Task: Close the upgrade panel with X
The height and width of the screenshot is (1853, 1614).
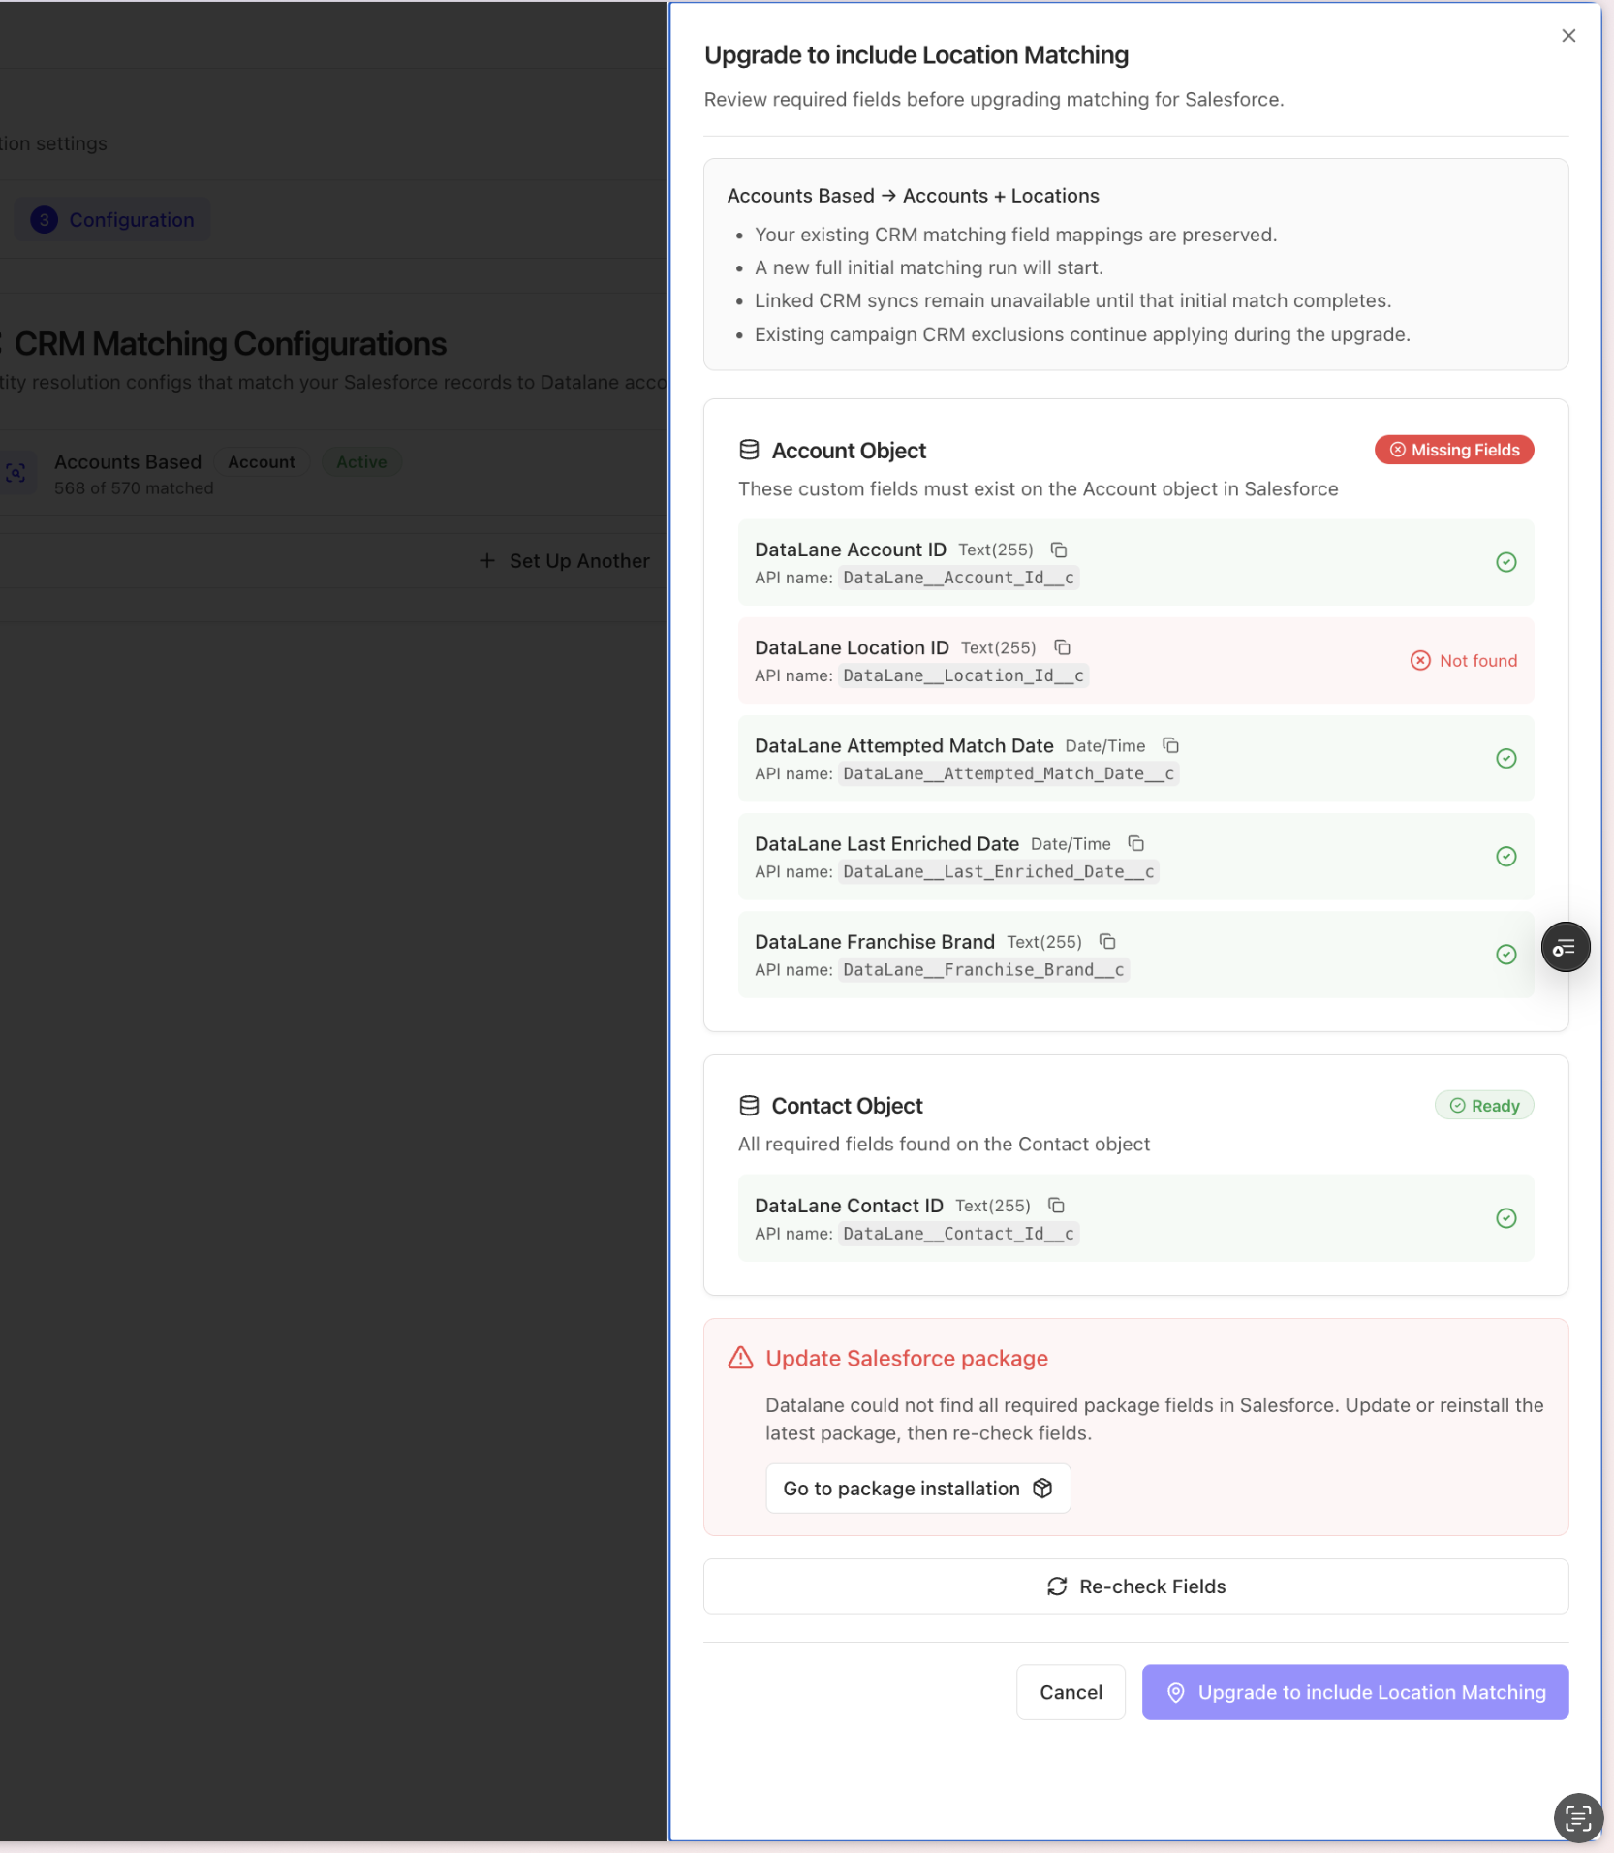Action: (1568, 36)
